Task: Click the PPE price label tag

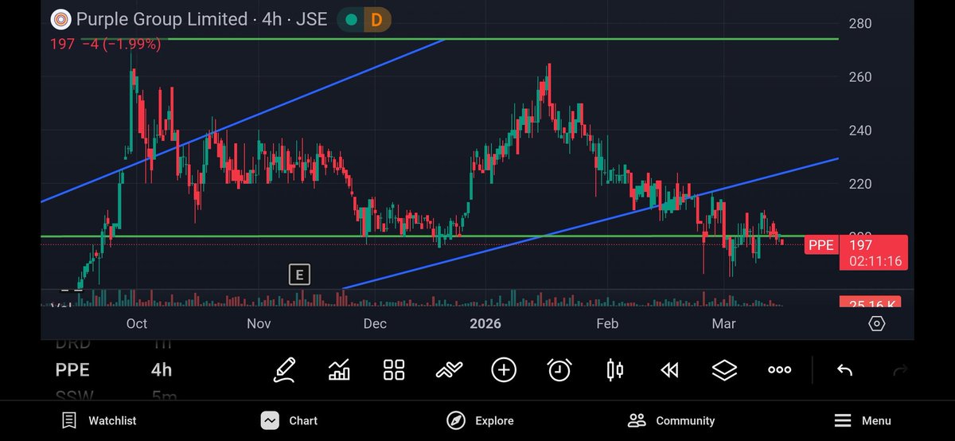Action: pos(821,245)
